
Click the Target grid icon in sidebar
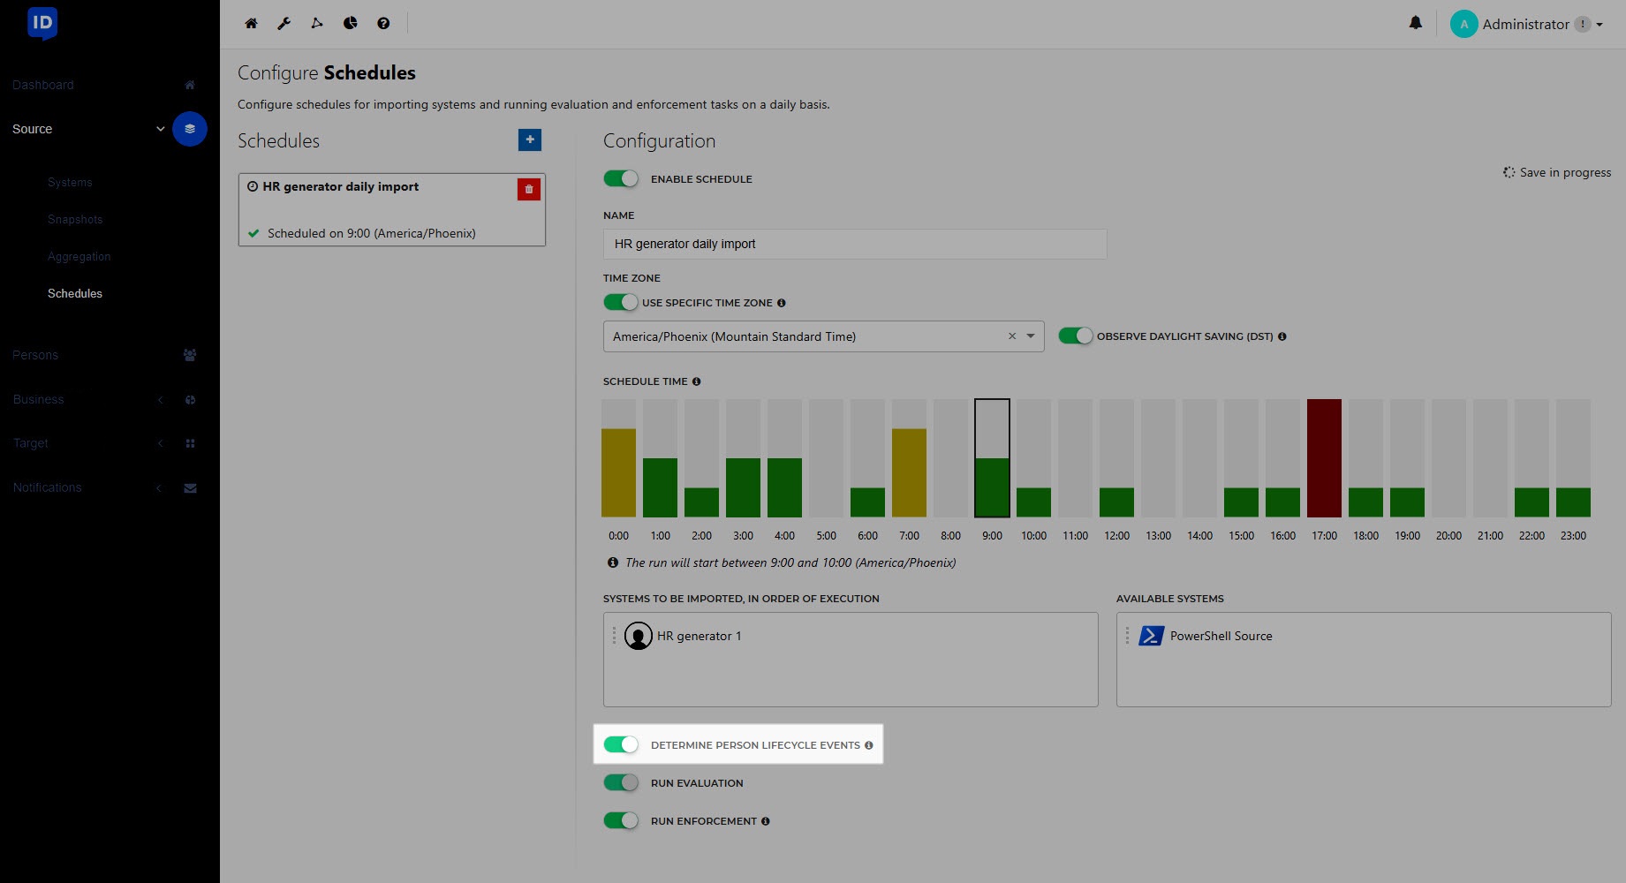coord(190,443)
